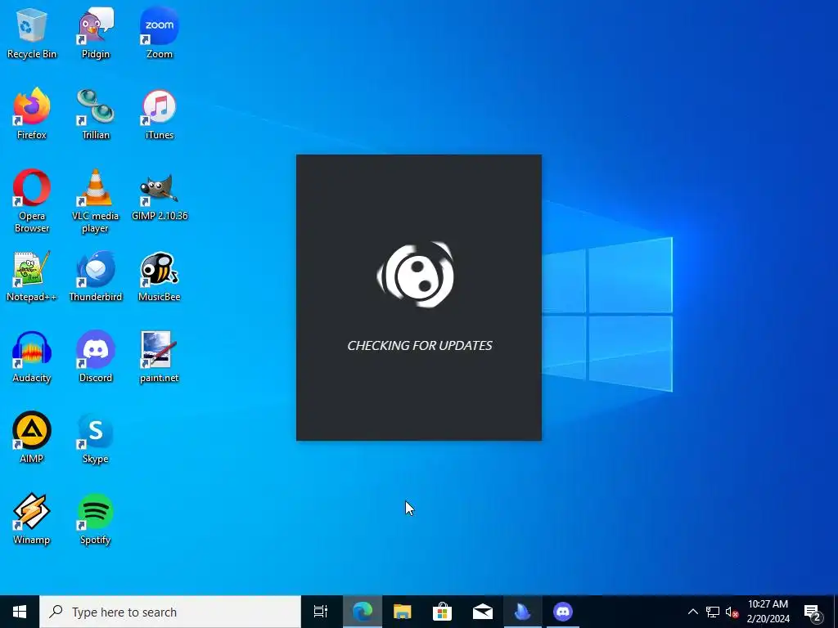Click the Trillian desktop shortcut
The image size is (838, 628).
96,114
